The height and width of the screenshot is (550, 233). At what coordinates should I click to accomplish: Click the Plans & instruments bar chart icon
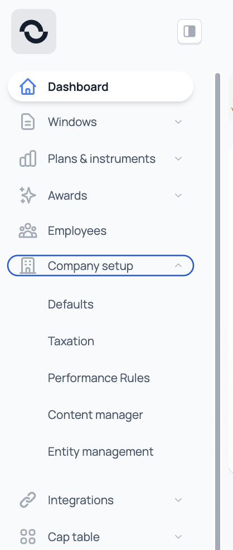[x=28, y=158]
